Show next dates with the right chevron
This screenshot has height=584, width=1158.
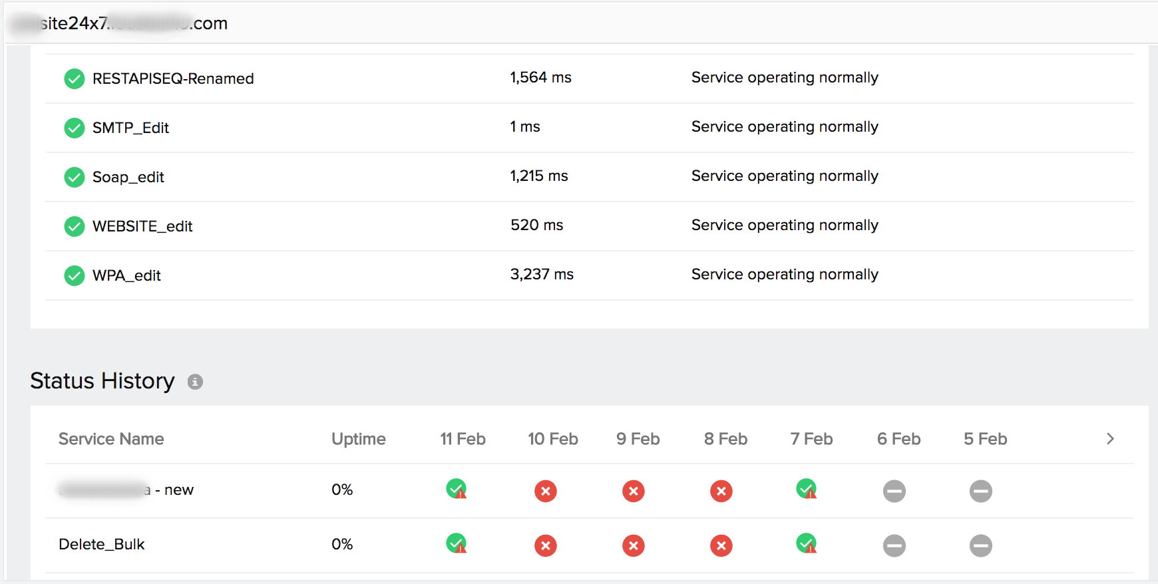(x=1109, y=439)
